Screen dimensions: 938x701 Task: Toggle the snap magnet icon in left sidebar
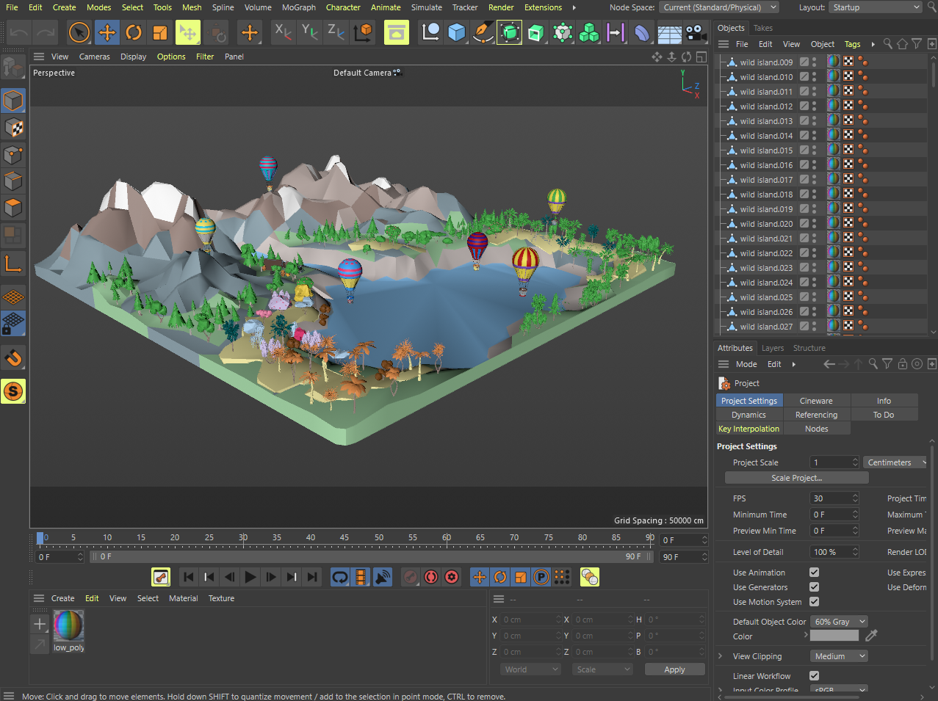point(13,358)
